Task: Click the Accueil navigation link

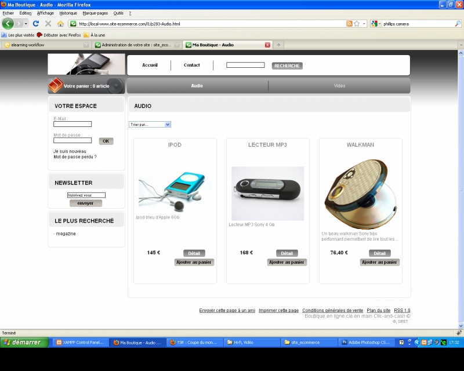Action: 150,65
